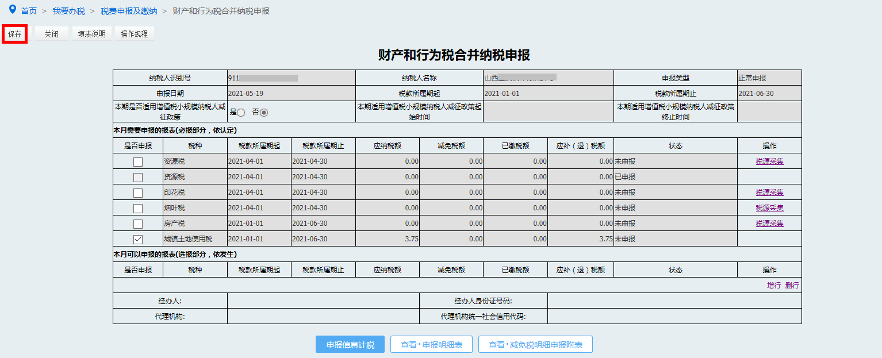
Task: Enable the 烟叶税 checkbox
Action: point(138,208)
